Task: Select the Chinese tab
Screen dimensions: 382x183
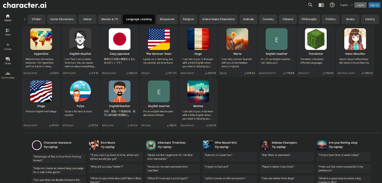Action: (x=288, y=19)
